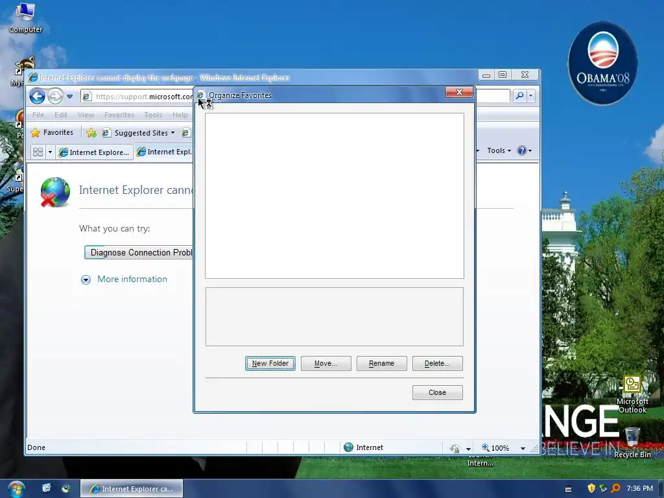Click the Delete... button
Image resolution: width=664 pixels, height=498 pixels.
tap(438, 363)
